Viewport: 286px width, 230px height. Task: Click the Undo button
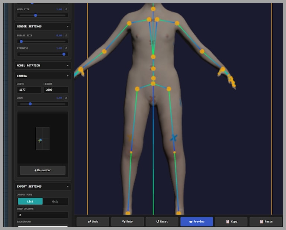93,221
